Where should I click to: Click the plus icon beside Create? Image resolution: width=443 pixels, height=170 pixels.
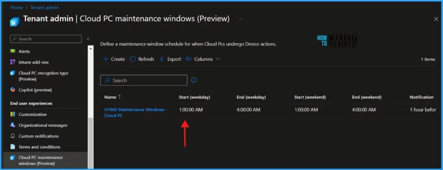coord(106,59)
